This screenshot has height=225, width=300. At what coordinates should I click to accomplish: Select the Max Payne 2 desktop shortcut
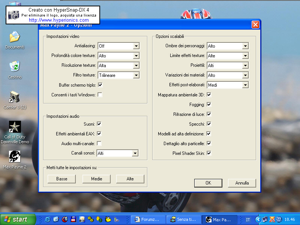(15, 160)
